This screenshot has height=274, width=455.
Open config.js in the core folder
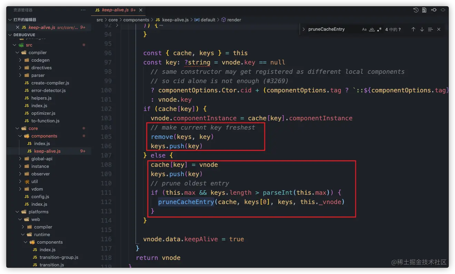click(40, 197)
